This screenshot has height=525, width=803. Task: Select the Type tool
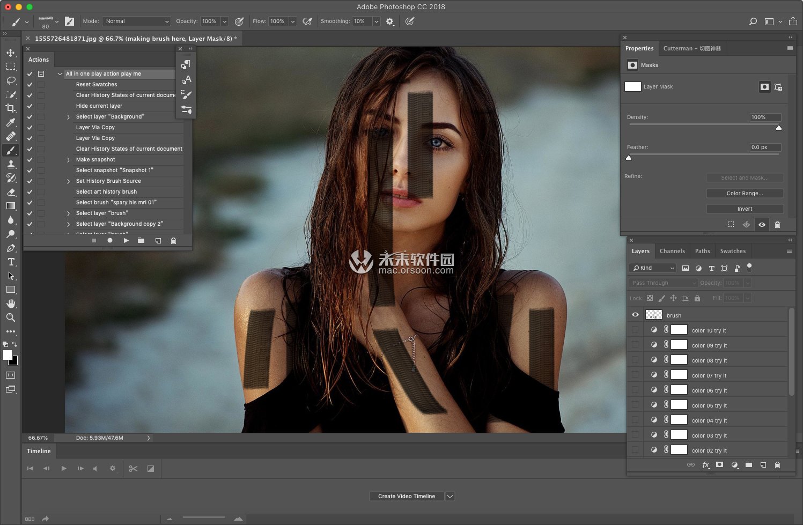click(x=10, y=262)
